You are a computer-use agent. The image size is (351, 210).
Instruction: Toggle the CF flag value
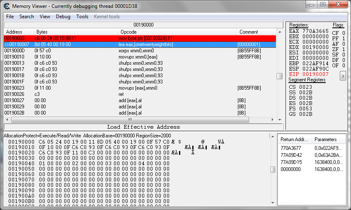pos(344,33)
